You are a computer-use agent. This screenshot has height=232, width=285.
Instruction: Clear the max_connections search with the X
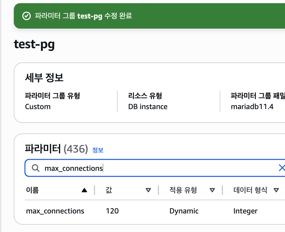[282, 168]
